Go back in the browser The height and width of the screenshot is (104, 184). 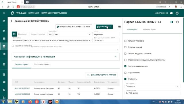pyautogui.click(x=3, y=7)
